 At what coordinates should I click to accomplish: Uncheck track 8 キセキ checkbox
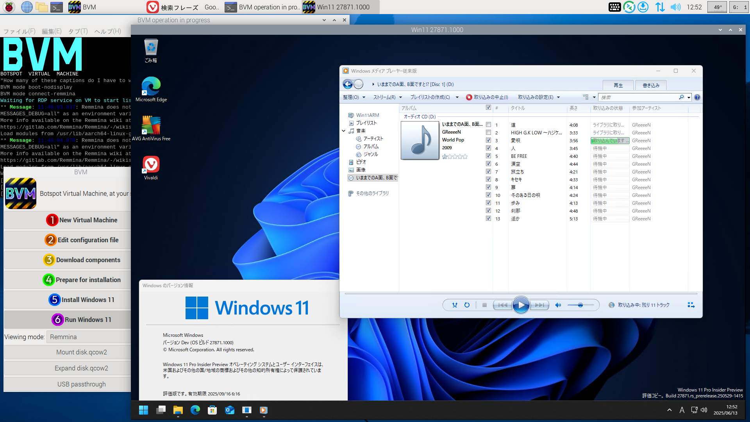(488, 179)
